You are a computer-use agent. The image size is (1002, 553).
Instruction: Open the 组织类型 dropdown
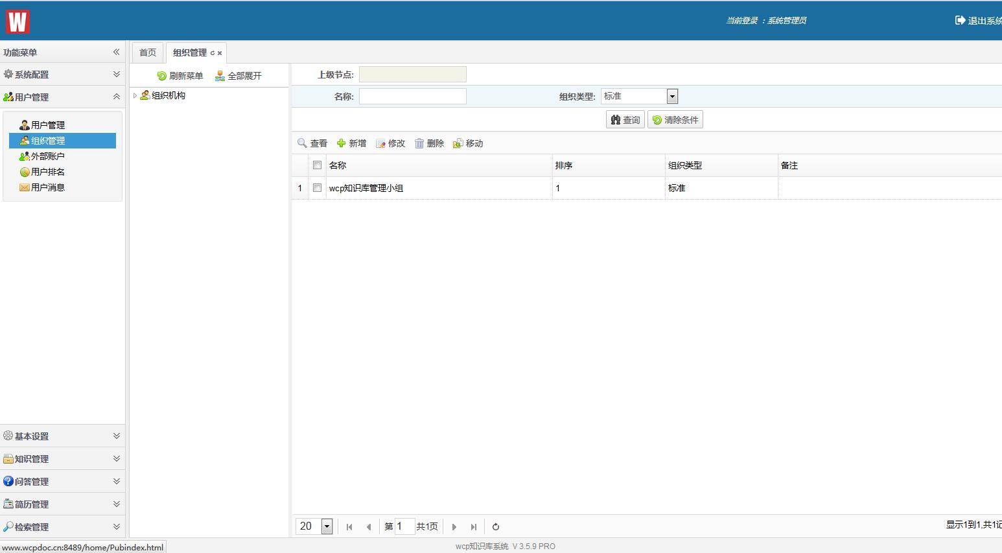[x=672, y=97]
